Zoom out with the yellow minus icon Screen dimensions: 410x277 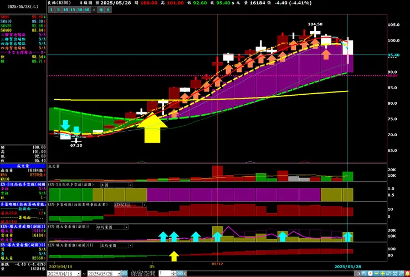tap(377, 273)
